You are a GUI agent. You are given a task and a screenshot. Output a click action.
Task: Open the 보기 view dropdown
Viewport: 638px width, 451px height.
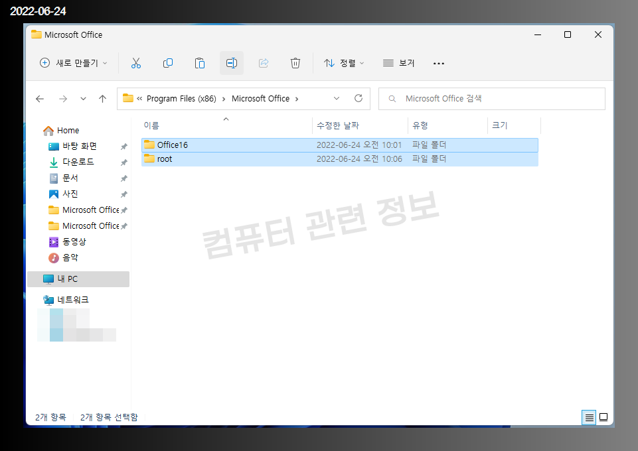396,63
